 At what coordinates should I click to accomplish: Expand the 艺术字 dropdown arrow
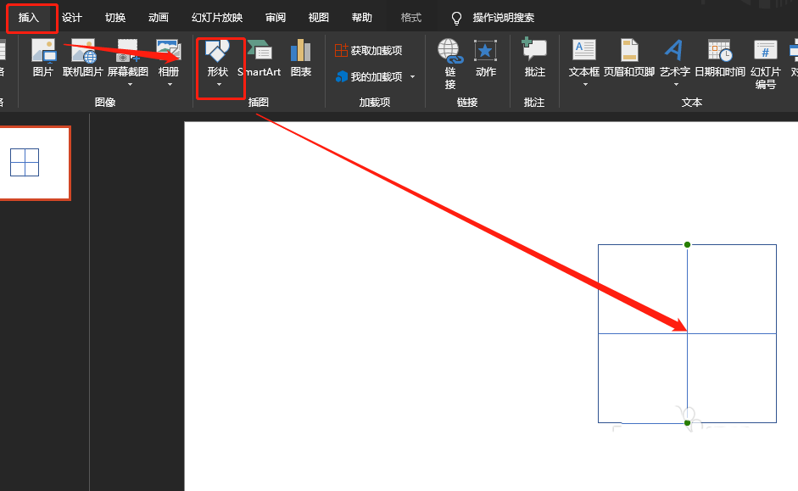coord(676,85)
